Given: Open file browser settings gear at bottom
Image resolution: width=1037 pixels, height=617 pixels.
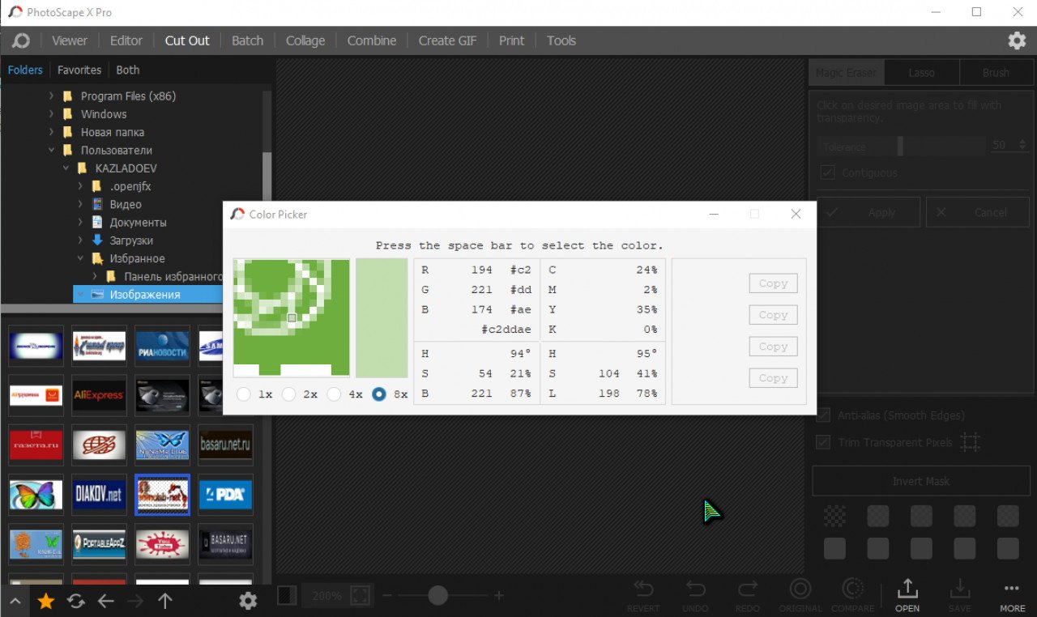Looking at the screenshot, I should pos(248,601).
